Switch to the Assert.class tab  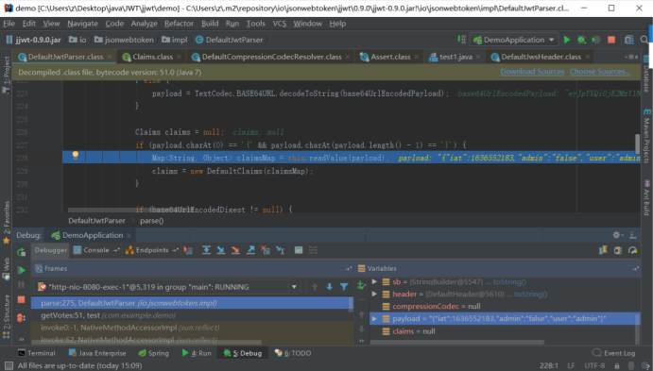[x=390, y=57]
